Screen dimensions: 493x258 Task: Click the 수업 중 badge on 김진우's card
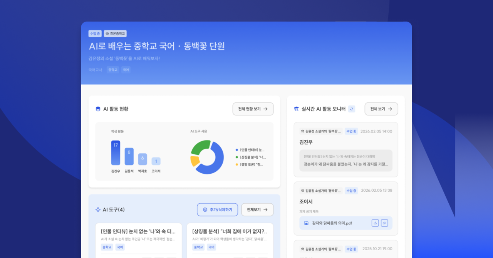coord(351,131)
